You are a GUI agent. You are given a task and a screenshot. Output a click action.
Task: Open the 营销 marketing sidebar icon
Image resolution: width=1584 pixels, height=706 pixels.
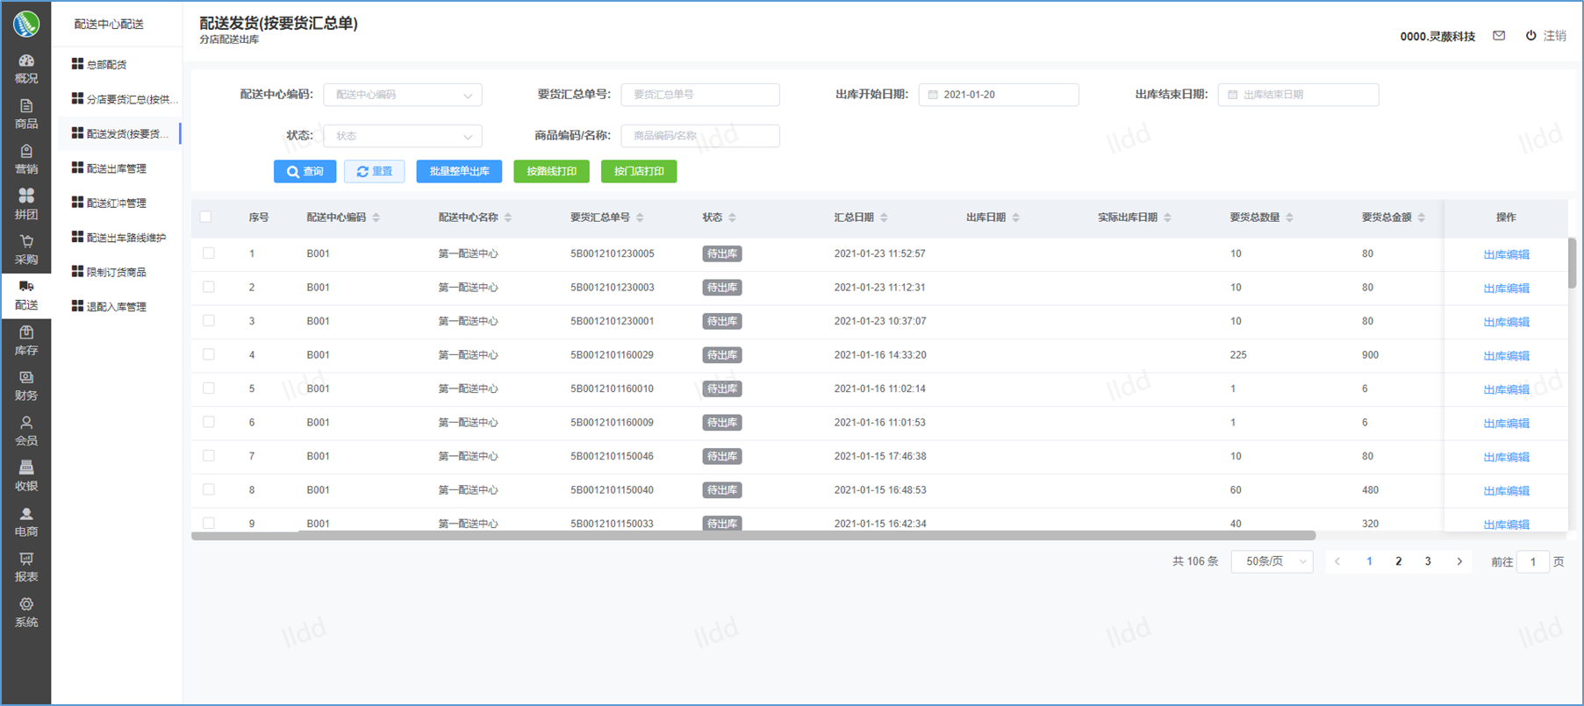[26, 159]
